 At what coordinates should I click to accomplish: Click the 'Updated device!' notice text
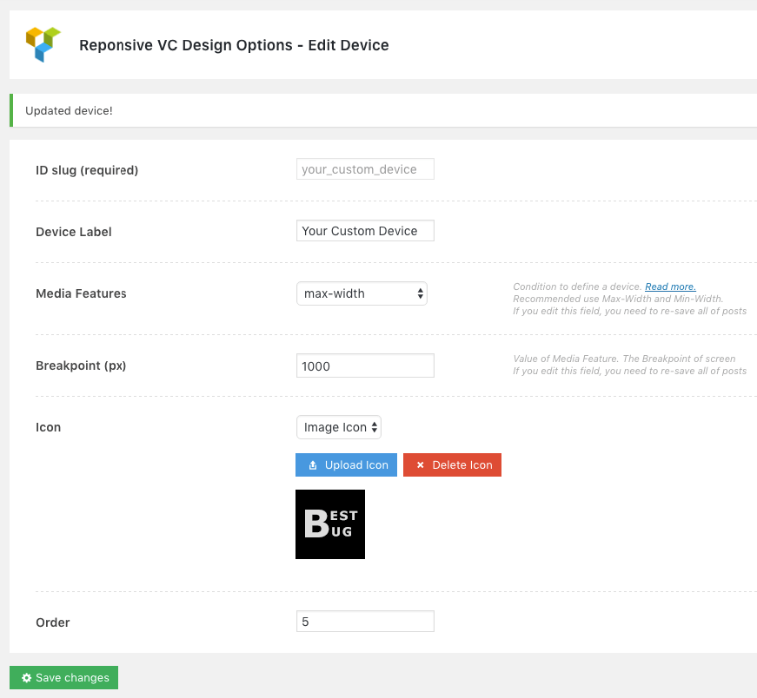69,111
